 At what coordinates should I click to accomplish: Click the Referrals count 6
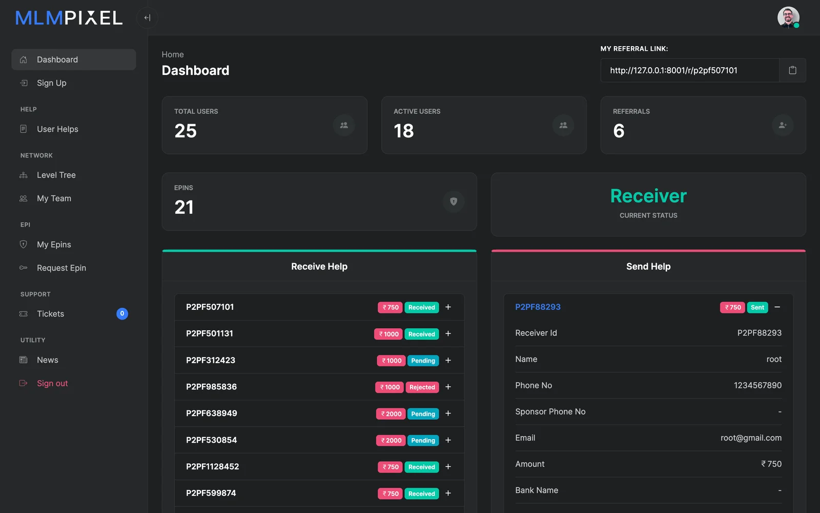[619, 131]
